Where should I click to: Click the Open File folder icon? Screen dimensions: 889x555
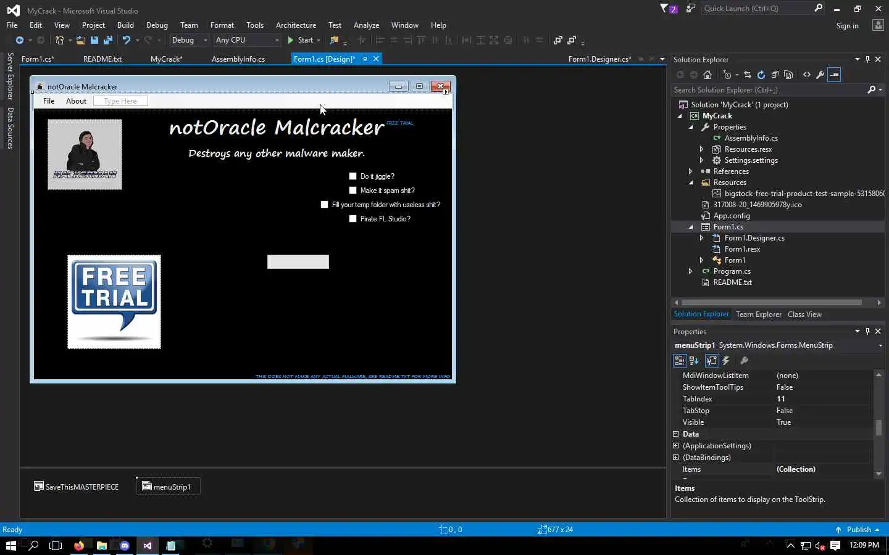click(80, 40)
